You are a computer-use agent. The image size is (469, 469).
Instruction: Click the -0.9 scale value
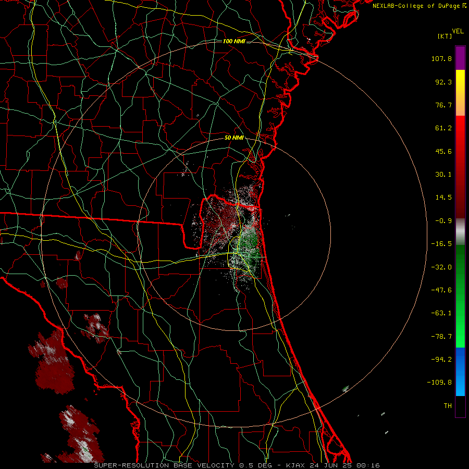[443, 221]
